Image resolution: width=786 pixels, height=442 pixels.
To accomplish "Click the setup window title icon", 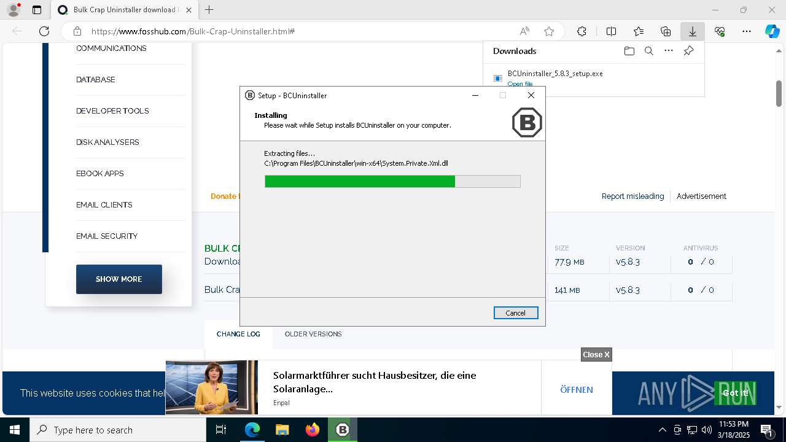I will click(x=250, y=95).
